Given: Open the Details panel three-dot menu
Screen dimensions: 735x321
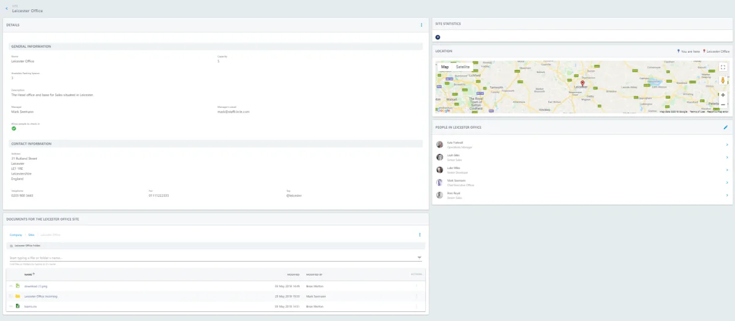Looking at the screenshot, I should (x=421, y=25).
